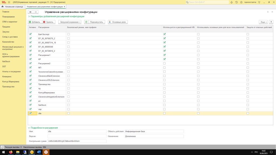Click the Имя input field
This screenshot has width=276, height=155.
pos(77,131)
